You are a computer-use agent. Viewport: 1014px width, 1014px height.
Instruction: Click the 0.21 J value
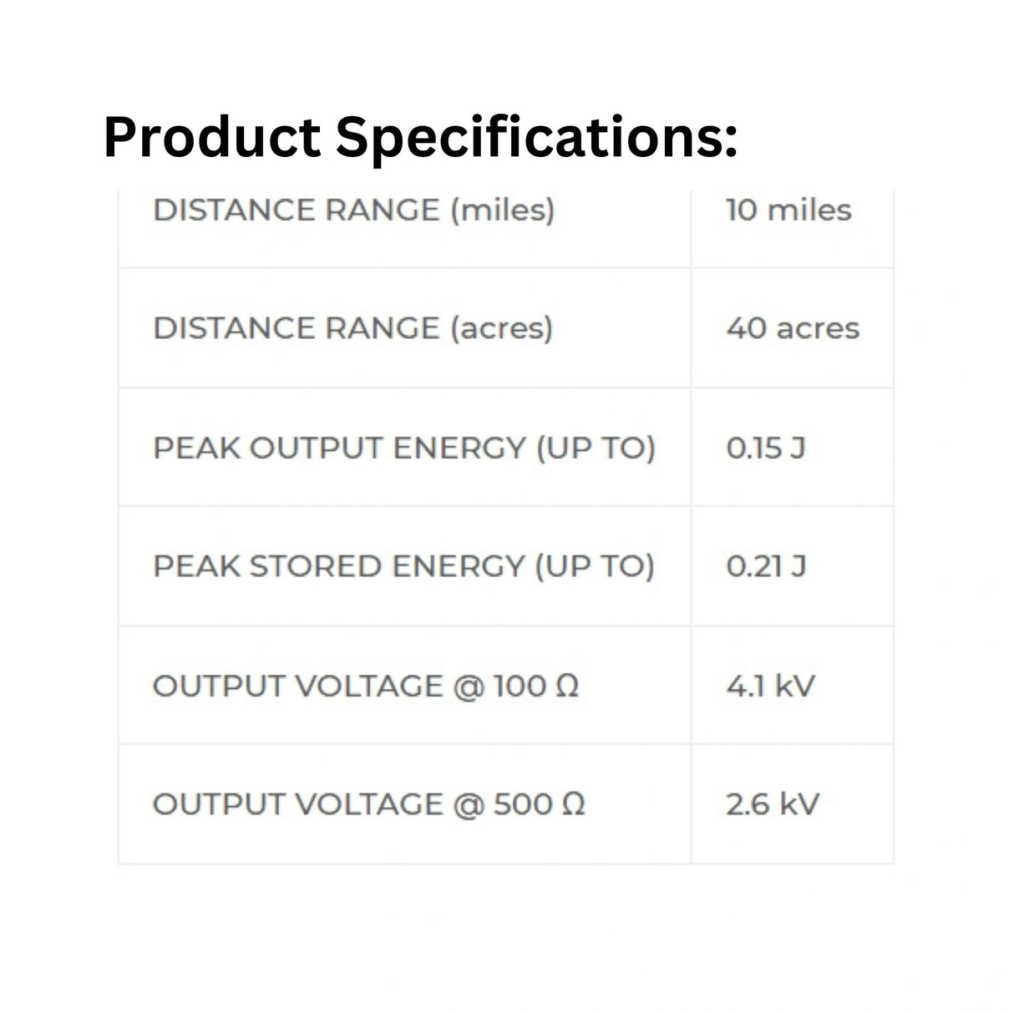tap(765, 566)
